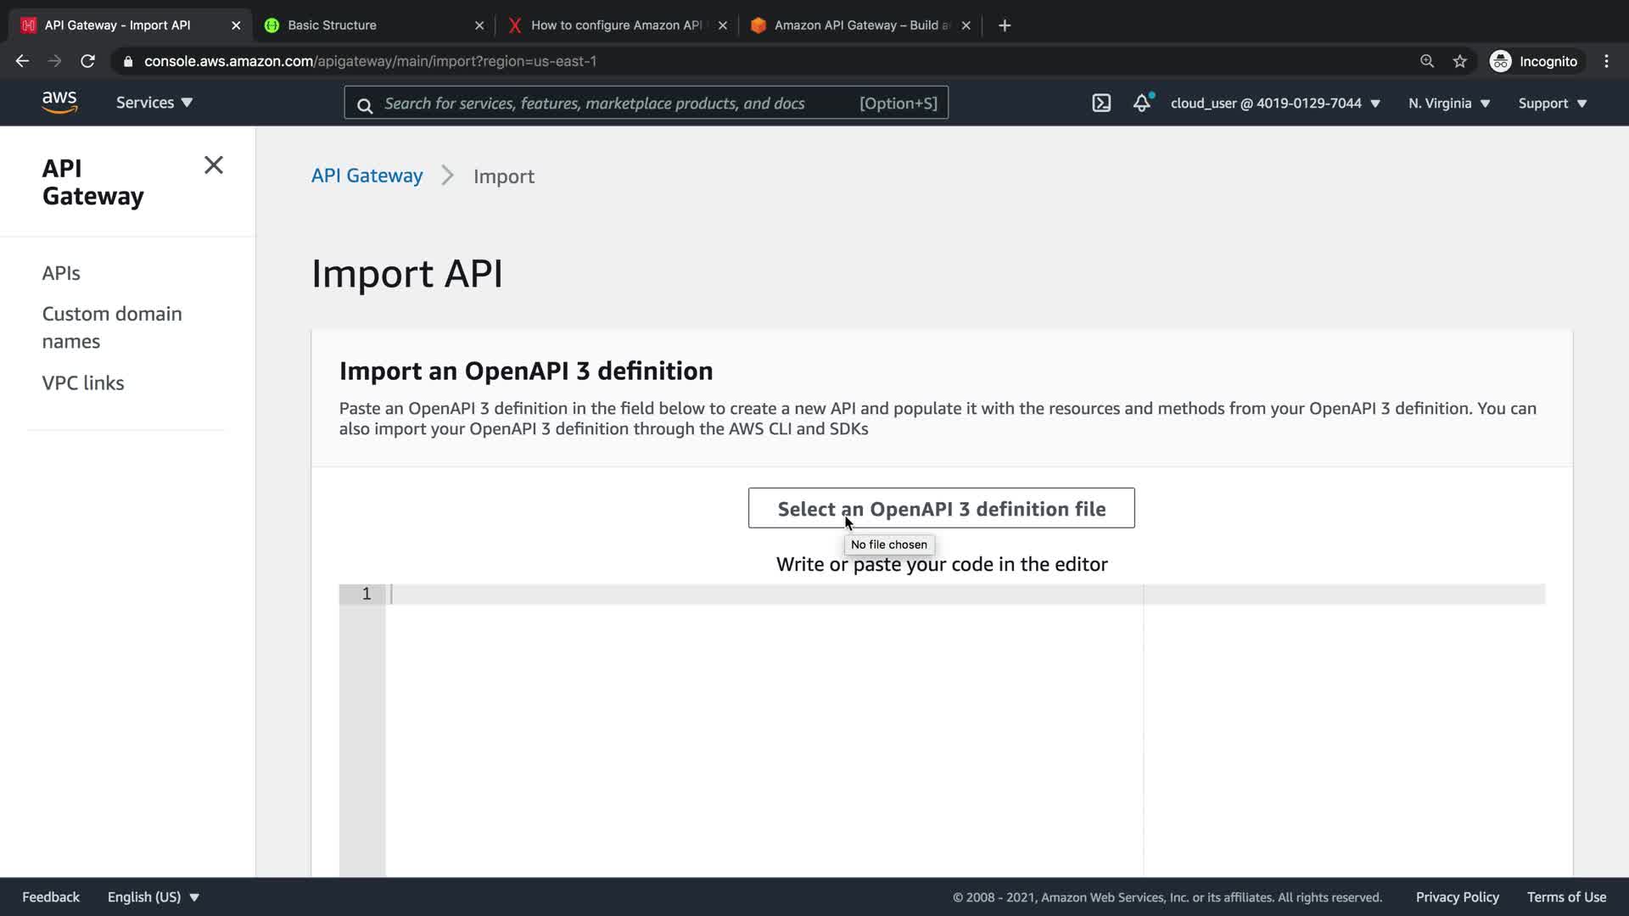The image size is (1629, 916).
Task: Open VPC links in sidebar
Action: click(83, 383)
